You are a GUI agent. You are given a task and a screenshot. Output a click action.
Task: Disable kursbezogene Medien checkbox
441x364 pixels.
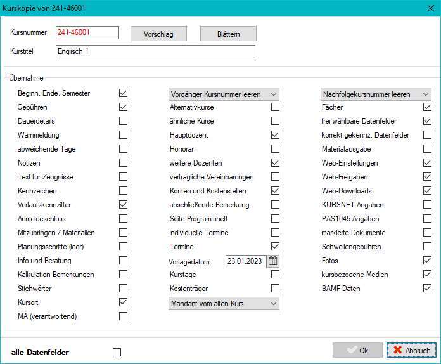428,275
